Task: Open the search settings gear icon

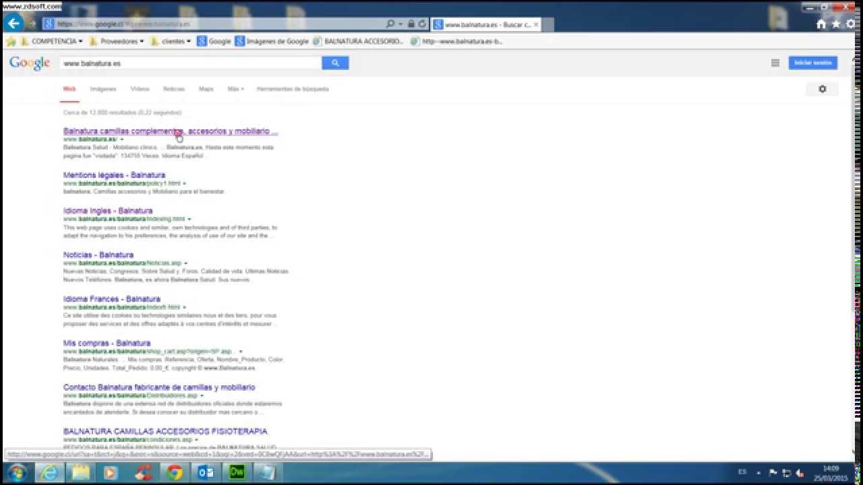Action: (x=823, y=89)
